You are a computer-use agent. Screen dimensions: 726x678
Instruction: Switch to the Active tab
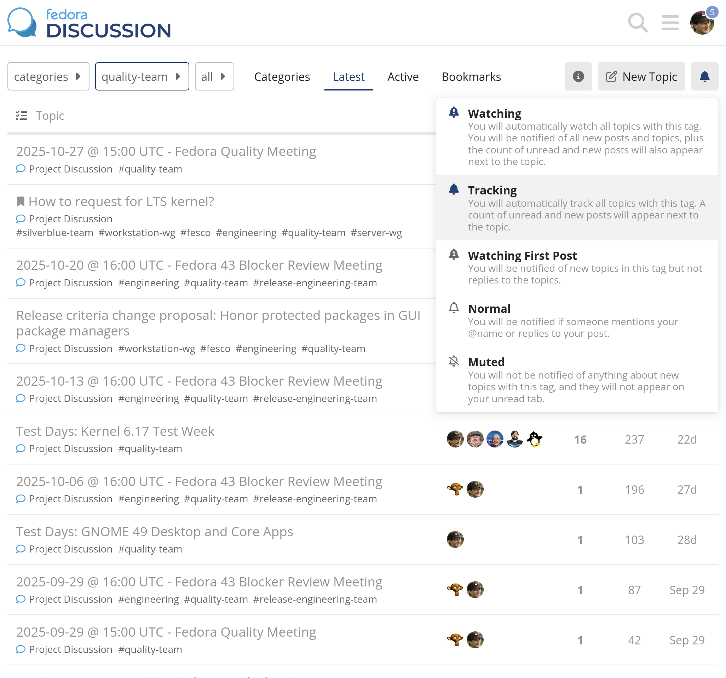point(403,77)
